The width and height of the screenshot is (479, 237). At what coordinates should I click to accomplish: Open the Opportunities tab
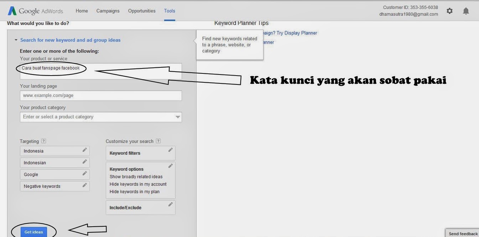pos(142,11)
